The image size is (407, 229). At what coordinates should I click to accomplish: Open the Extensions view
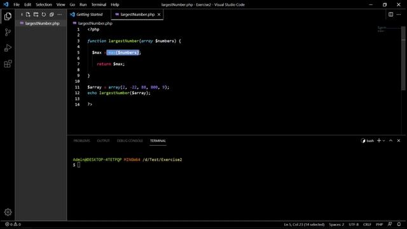pos(8,64)
